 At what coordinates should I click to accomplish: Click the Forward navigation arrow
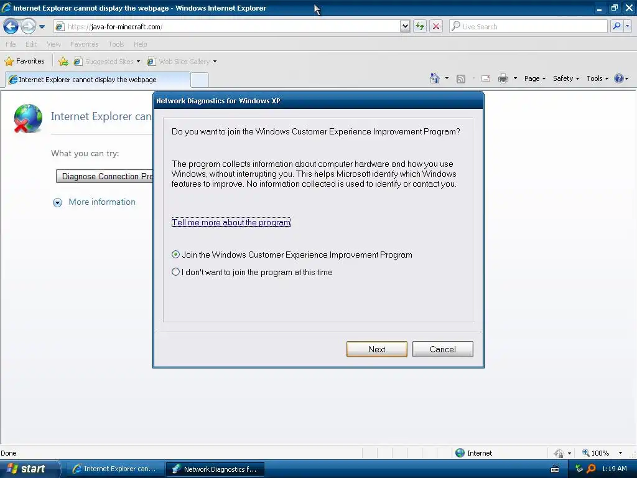coord(28,27)
